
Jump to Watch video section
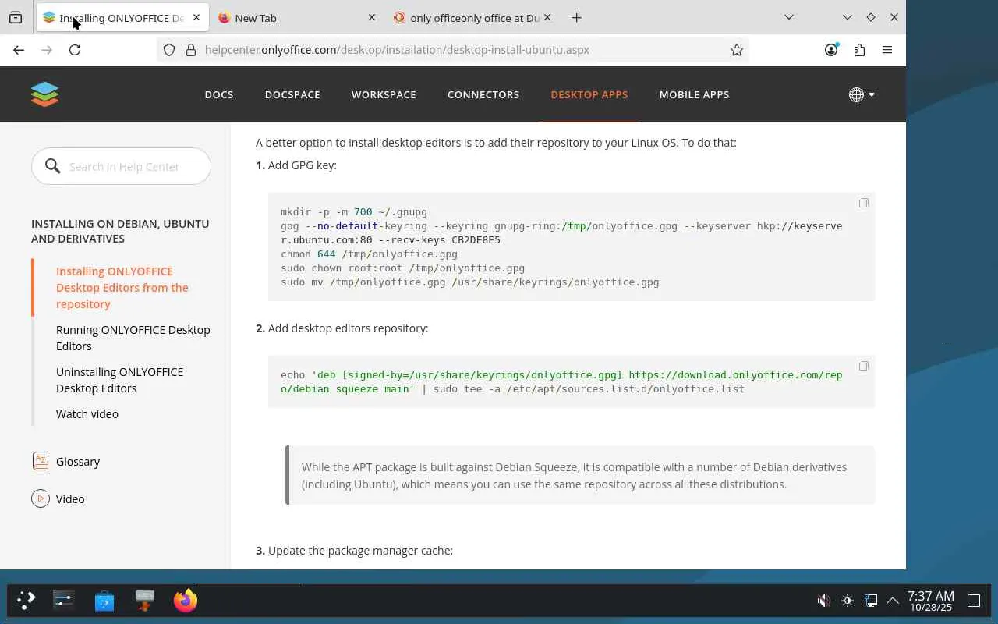(87, 413)
